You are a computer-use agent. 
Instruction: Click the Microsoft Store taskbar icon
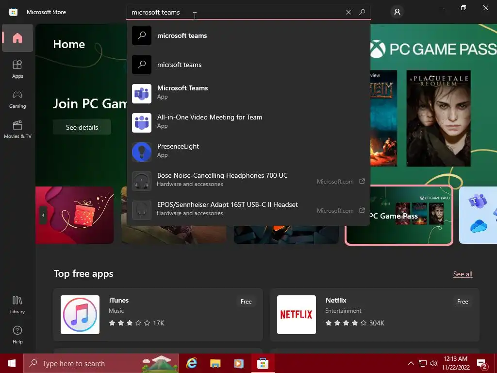[x=263, y=363]
